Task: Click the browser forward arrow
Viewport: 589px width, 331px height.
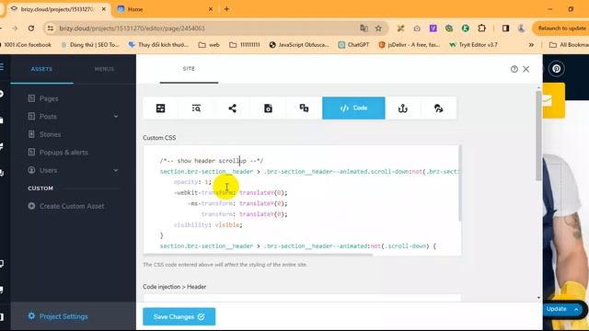Action: pyautogui.click(x=15, y=29)
